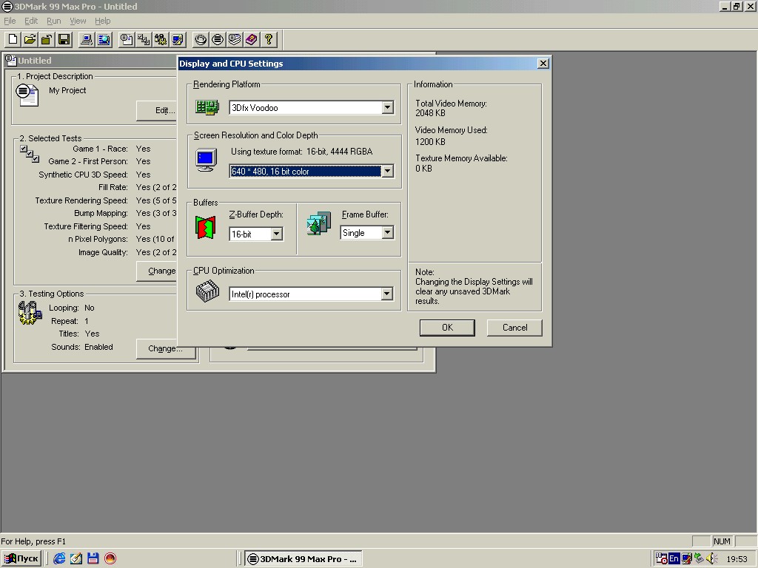Click the speaker volume tray icon
The image size is (758, 568).
click(x=711, y=558)
